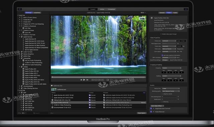Image resolution: width=214 pixels, height=127 pixels.
Task: Click the California.mov job thumbnail
Action: [x=54, y=89]
